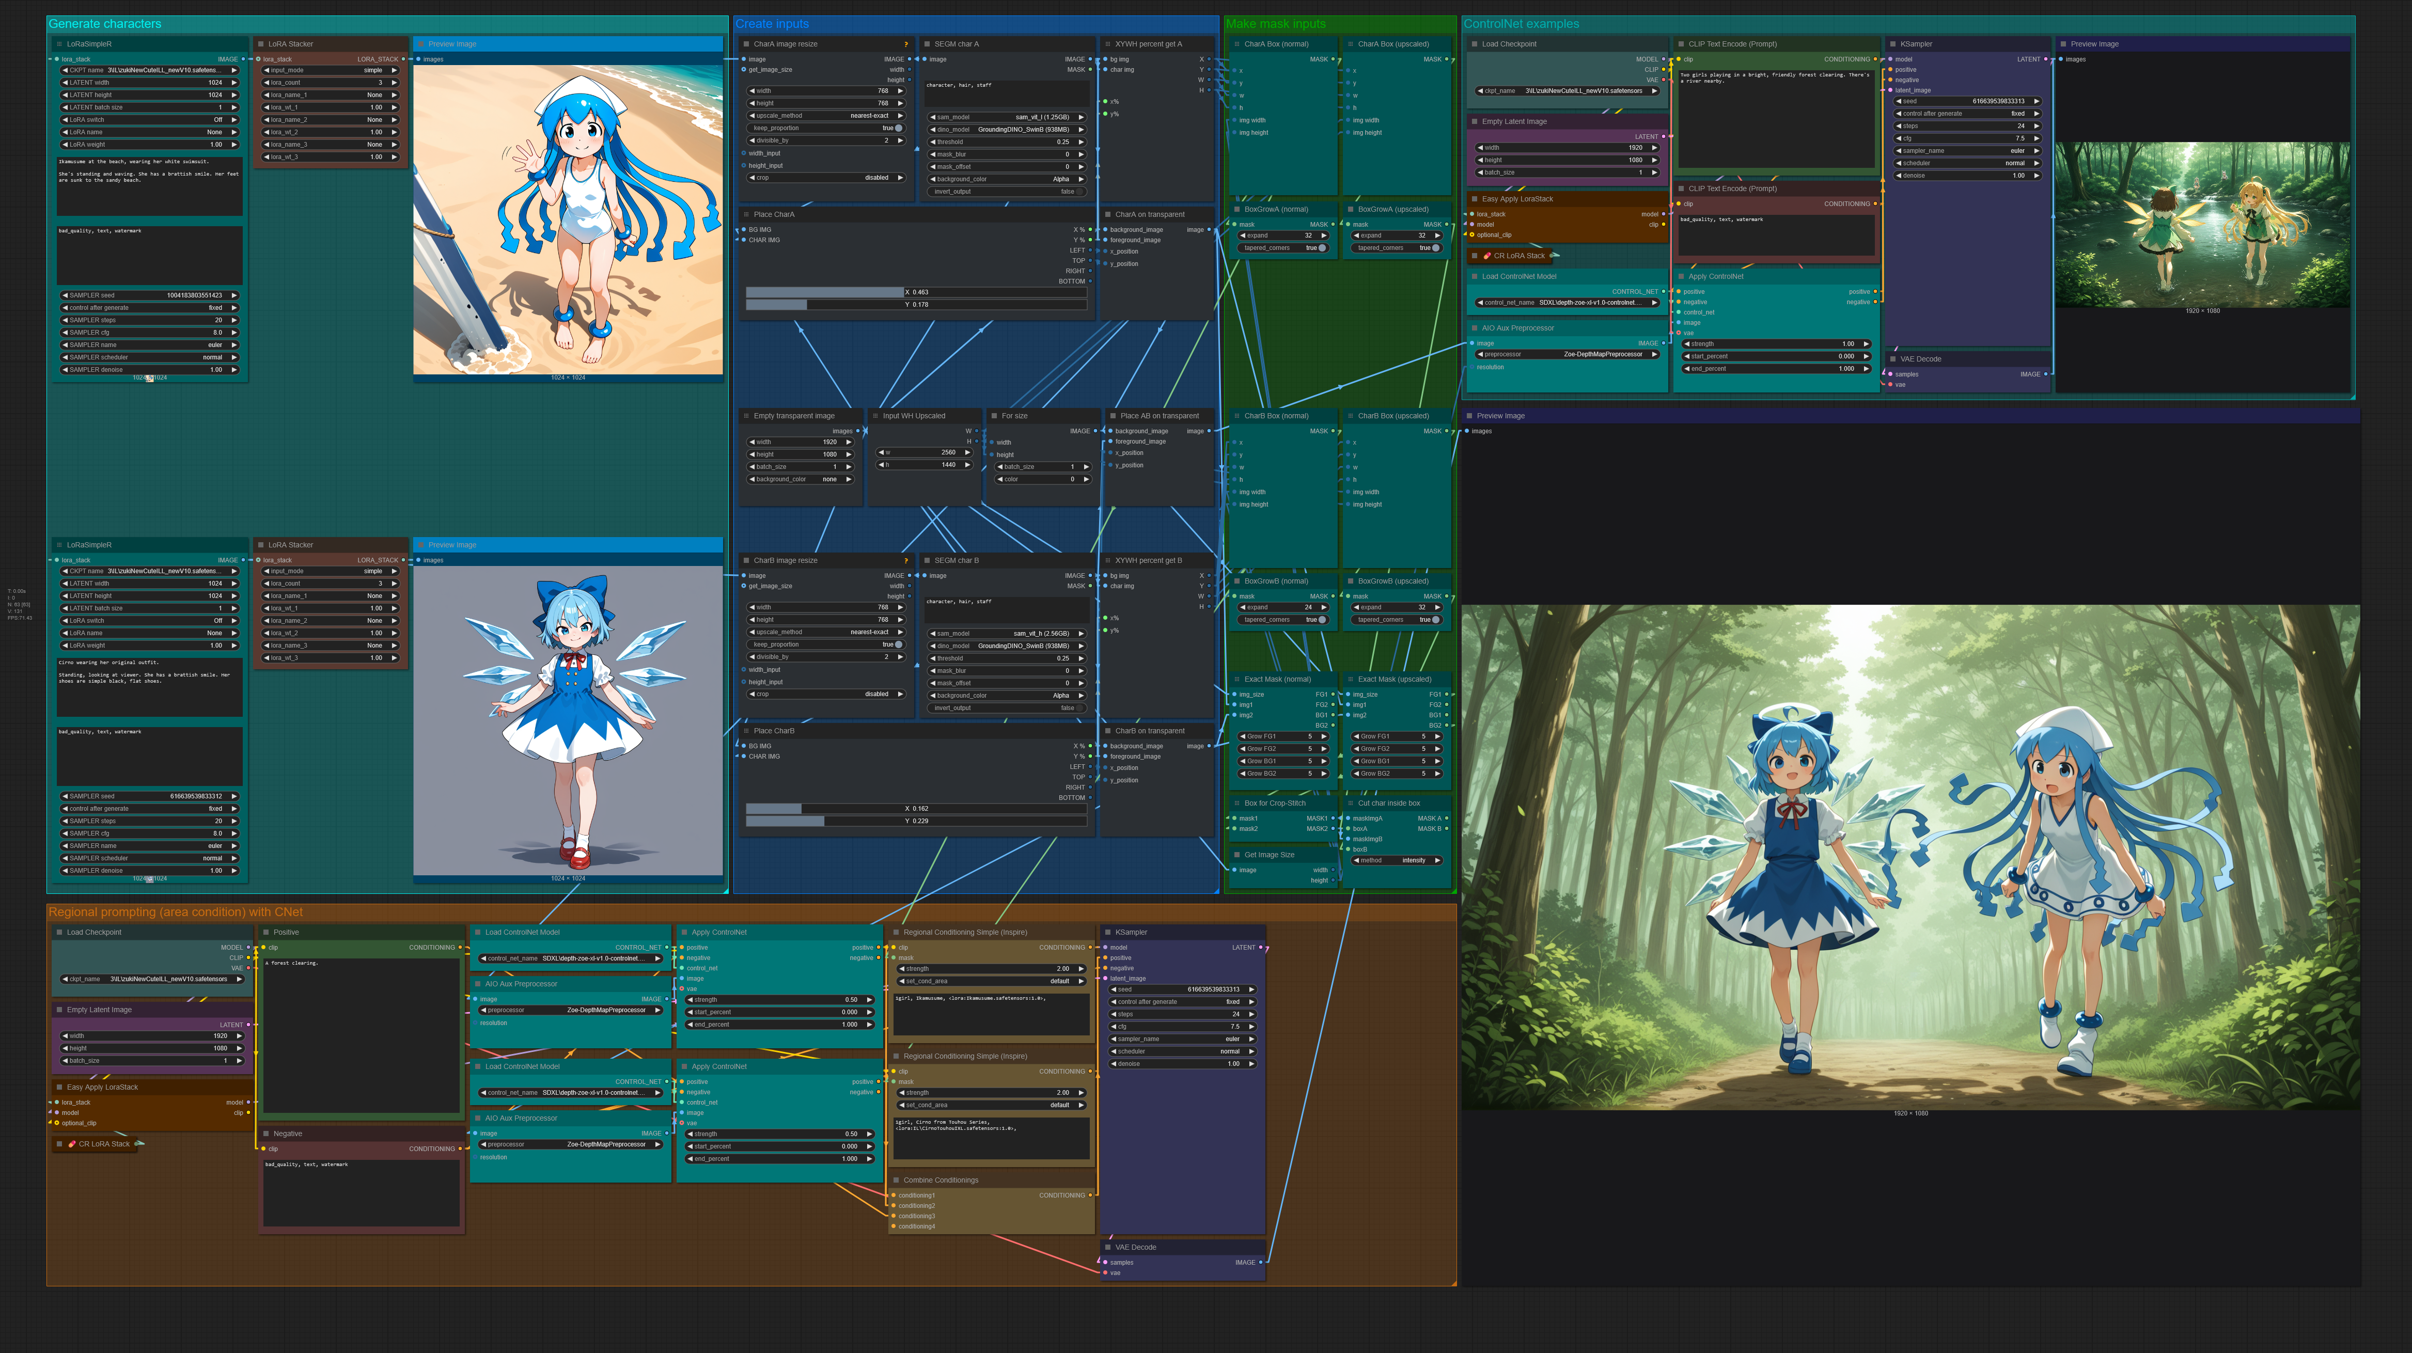
Task: Click the grid icon on XYWH percent get B
Action: click(x=1107, y=561)
